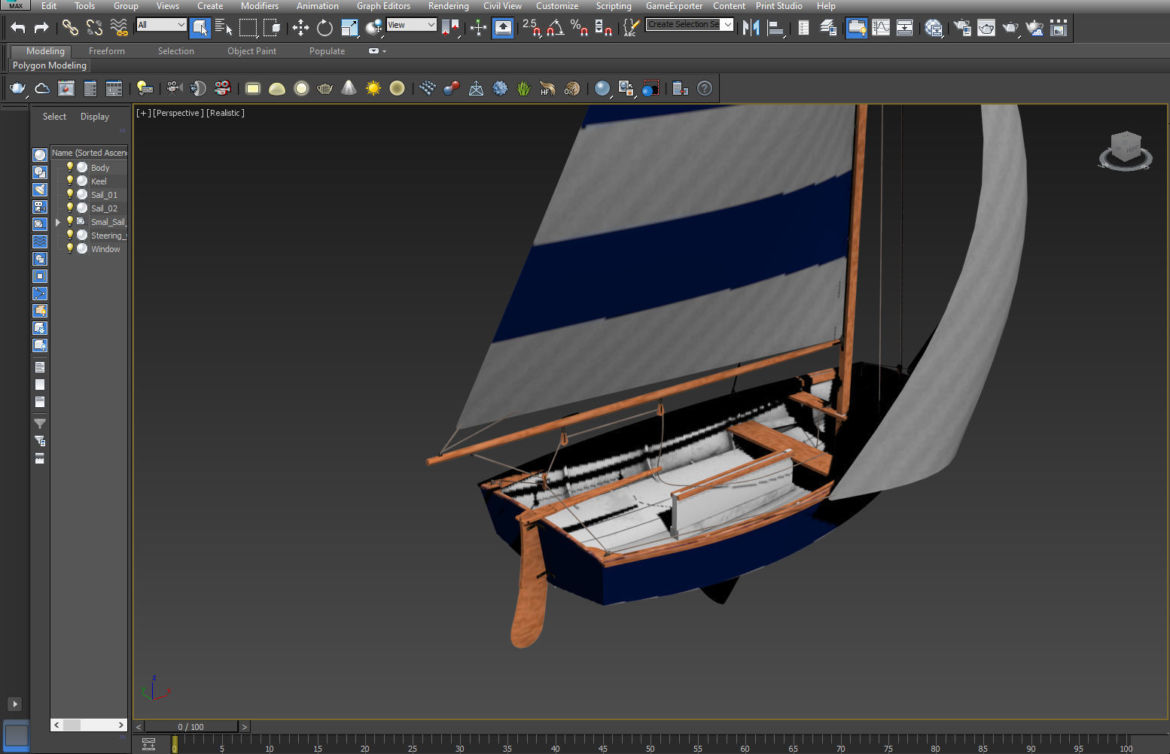1170x754 pixels.
Task: Open the Edit menu
Action: (x=49, y=5)
